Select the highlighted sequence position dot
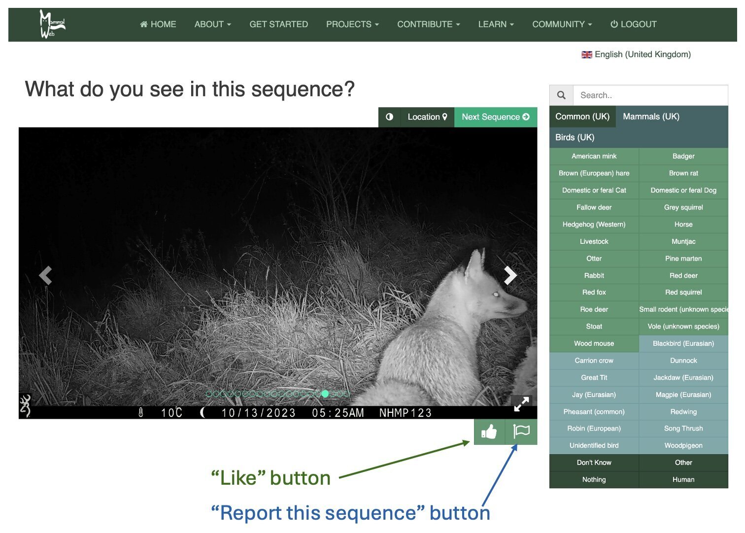This screenshot has width=745, height=533. tap(325, 394)
